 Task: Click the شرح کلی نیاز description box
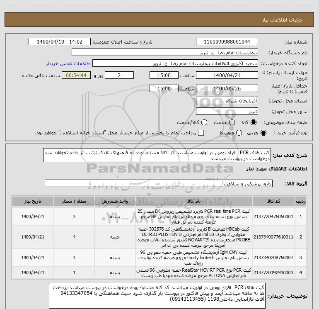tap(157, 155)
